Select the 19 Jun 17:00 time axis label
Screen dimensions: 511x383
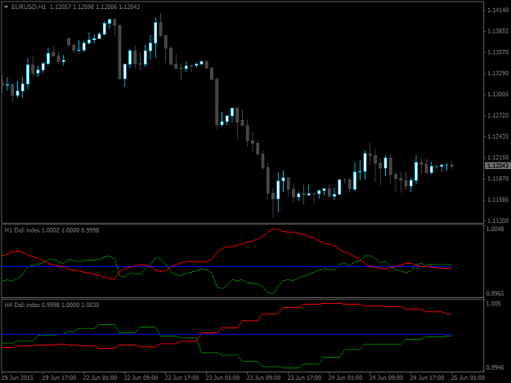click(60, 378)
